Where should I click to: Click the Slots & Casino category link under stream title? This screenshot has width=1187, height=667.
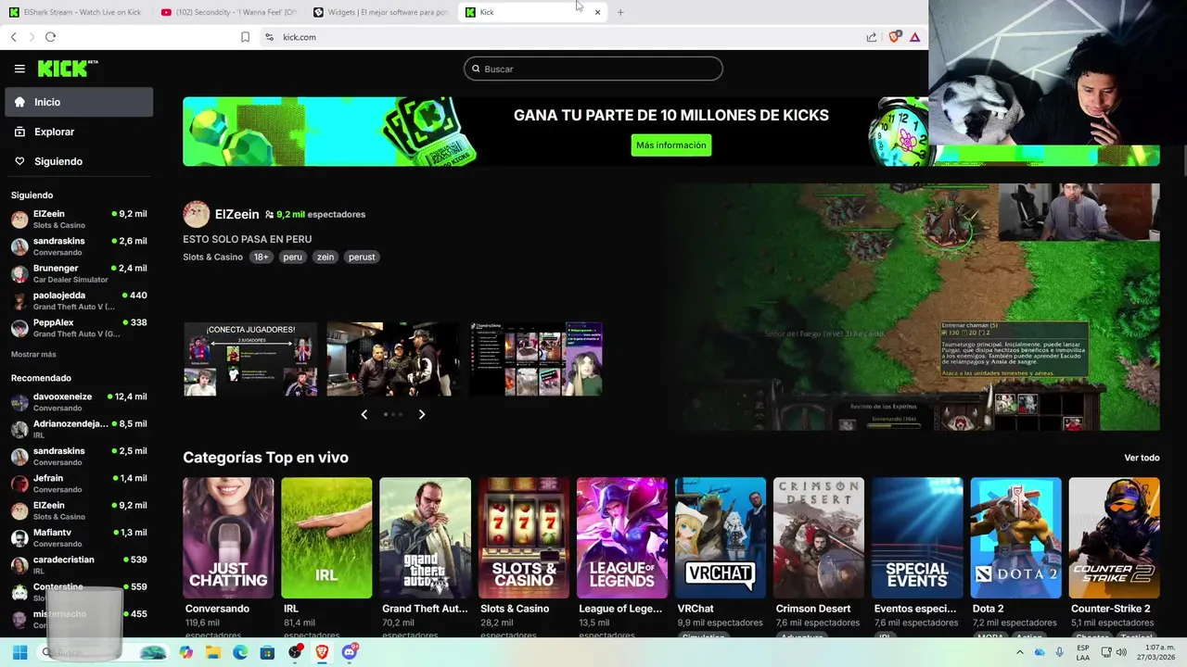(x=212, y=257)
